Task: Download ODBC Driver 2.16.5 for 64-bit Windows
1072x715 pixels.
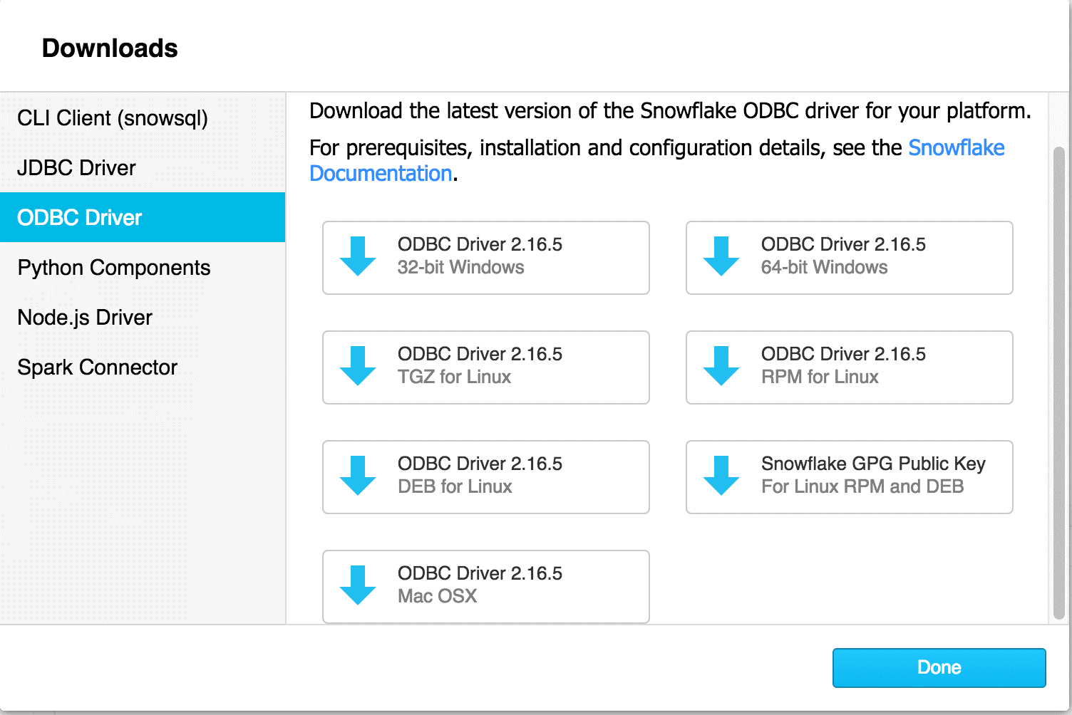Action: [848, 258]
